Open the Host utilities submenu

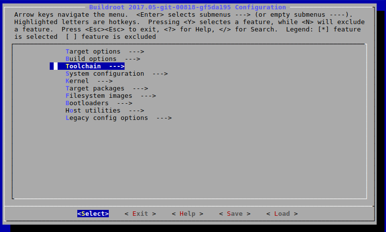point(105,111)
